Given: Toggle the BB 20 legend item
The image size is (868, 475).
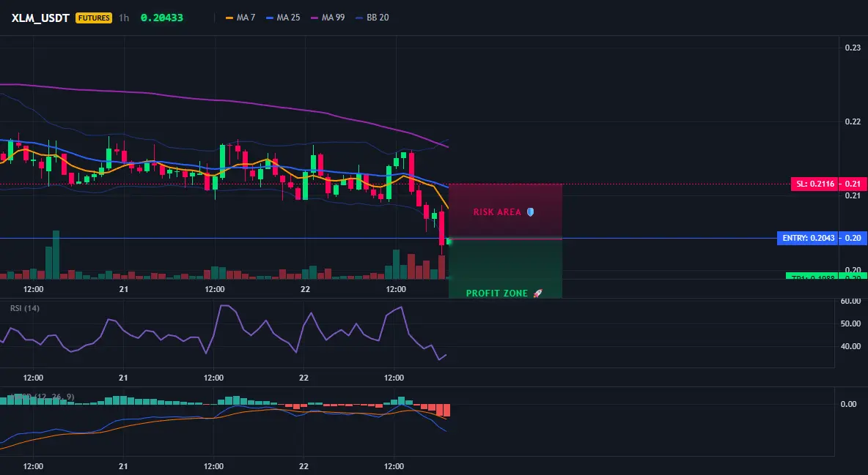Looking at the screenshot, I should [x=372, y=18].
